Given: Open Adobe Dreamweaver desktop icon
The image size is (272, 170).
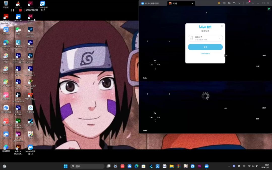Looking at the screenshot, I should pos(18,137).
